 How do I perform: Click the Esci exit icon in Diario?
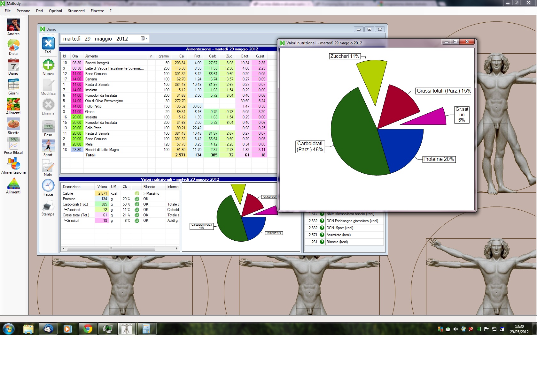(48, 43)
